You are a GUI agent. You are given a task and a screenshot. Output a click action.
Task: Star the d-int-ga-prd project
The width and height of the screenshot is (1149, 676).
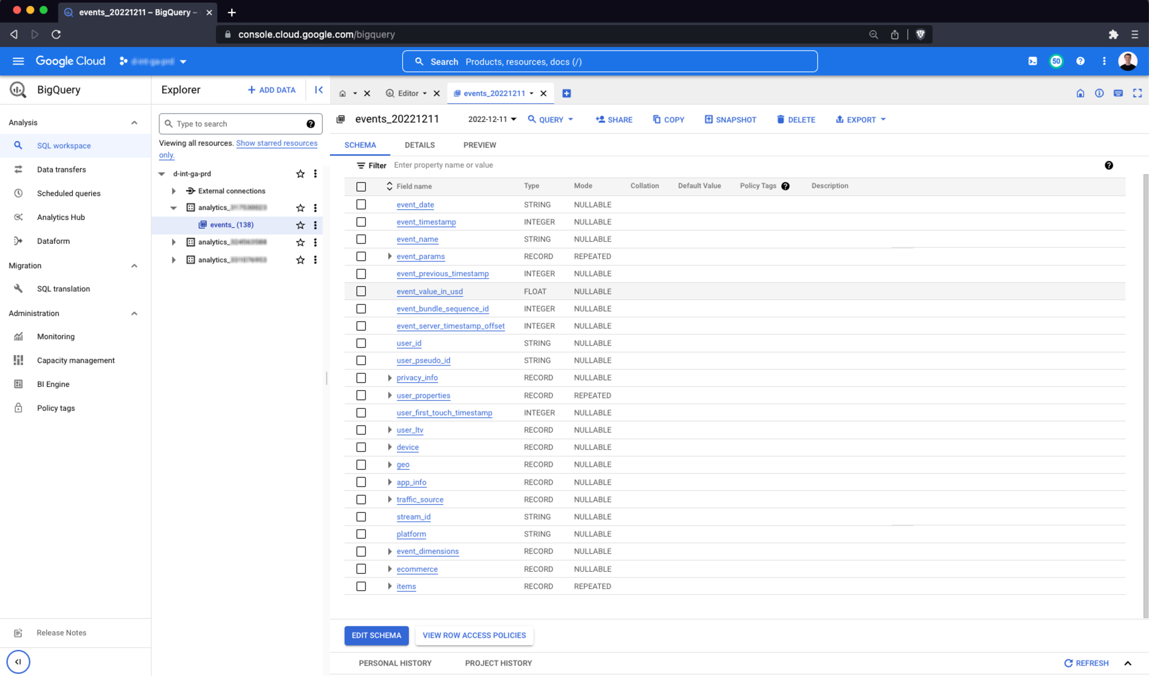point(300,174)
